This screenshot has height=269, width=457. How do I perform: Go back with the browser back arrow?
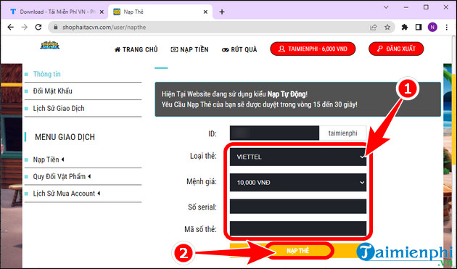click(10, 27)
